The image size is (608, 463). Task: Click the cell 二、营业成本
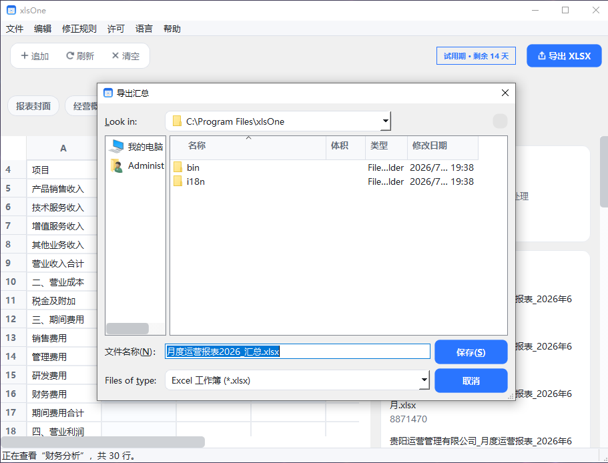(x=62, y=282)
